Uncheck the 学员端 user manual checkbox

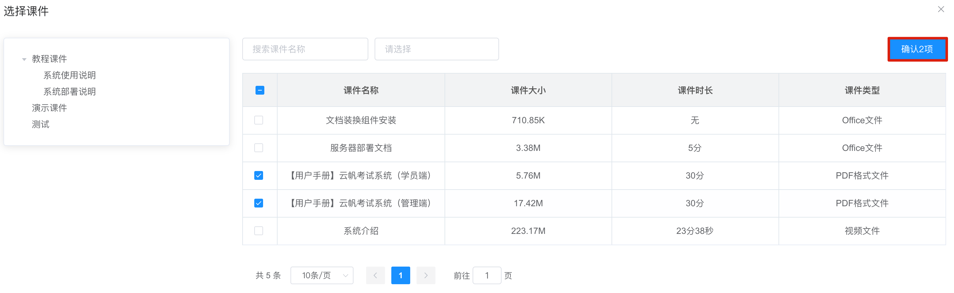click(258, 175)
